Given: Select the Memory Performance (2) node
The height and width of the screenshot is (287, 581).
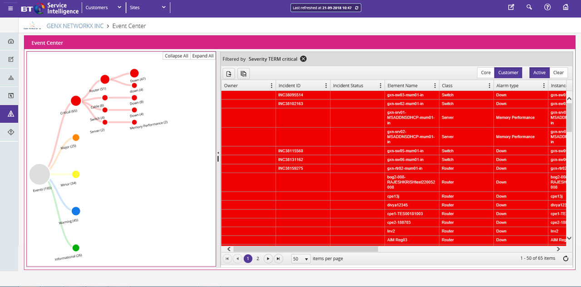Looking at the screenshot, I should (134, 122).
